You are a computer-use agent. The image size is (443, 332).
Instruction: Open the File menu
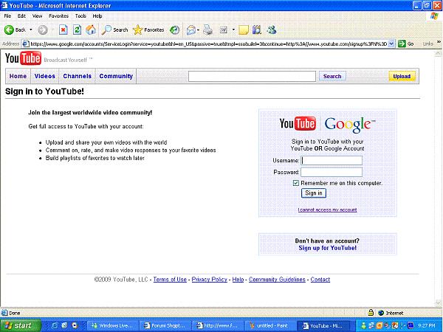pos(7,15)
